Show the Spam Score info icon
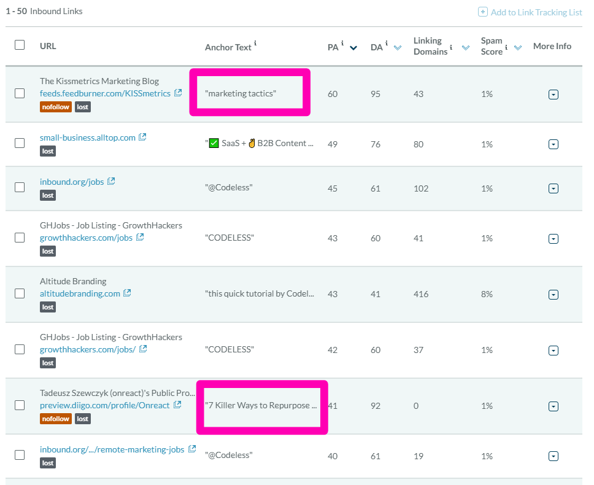Image resolution: width=594 pixels, height=485 pixels. [x=506, y=47]
